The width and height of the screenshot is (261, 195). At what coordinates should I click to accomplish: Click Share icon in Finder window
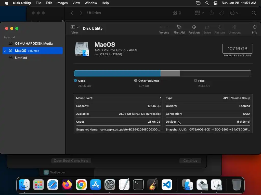click(212, 13)
